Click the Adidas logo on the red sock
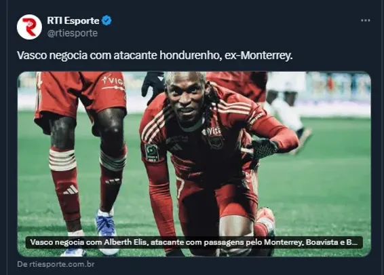Viewport: 384px width, 275px height. [71, 190]
